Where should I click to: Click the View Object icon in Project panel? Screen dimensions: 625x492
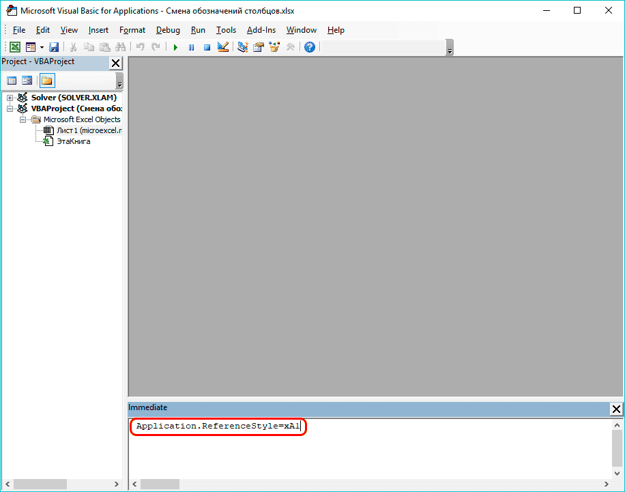[x=27, y=80]
